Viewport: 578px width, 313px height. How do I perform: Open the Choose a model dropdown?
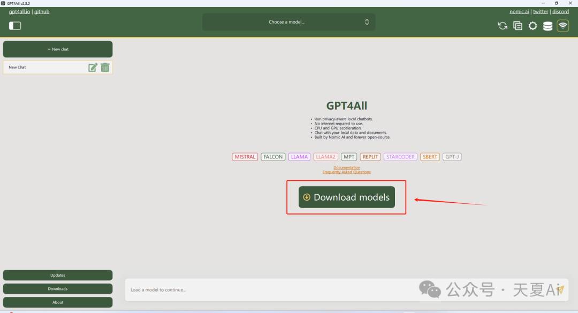(288, 22)
